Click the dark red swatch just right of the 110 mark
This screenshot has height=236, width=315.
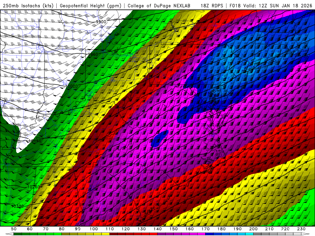point(113,234)
